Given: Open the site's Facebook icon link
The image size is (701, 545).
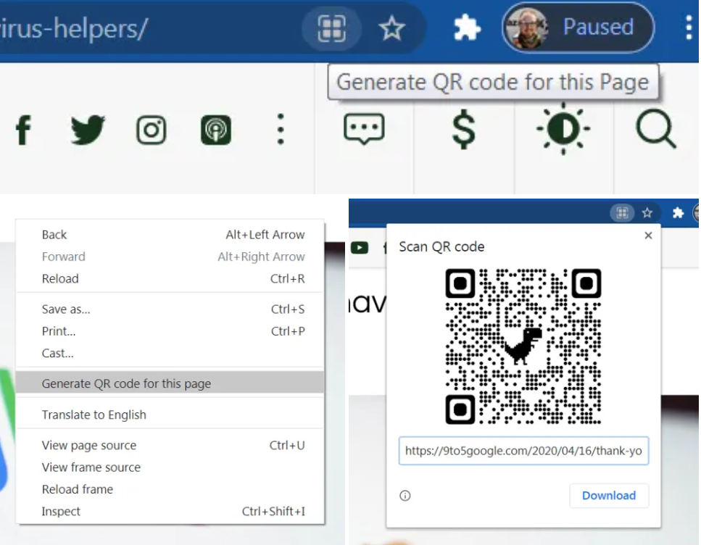Looking at the screenshot, I should tap(24, 130).
